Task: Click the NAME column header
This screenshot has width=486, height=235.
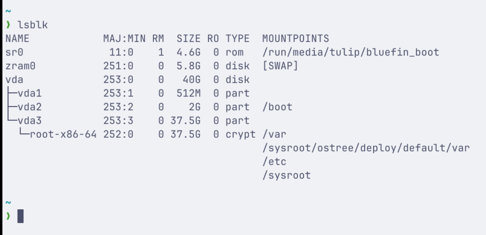Action: pos(17,39)
